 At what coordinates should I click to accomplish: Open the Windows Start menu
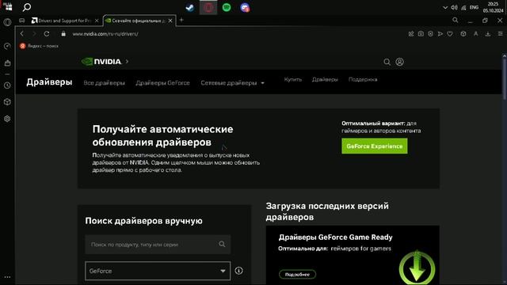pyautogui.click(x=8, y=6)
